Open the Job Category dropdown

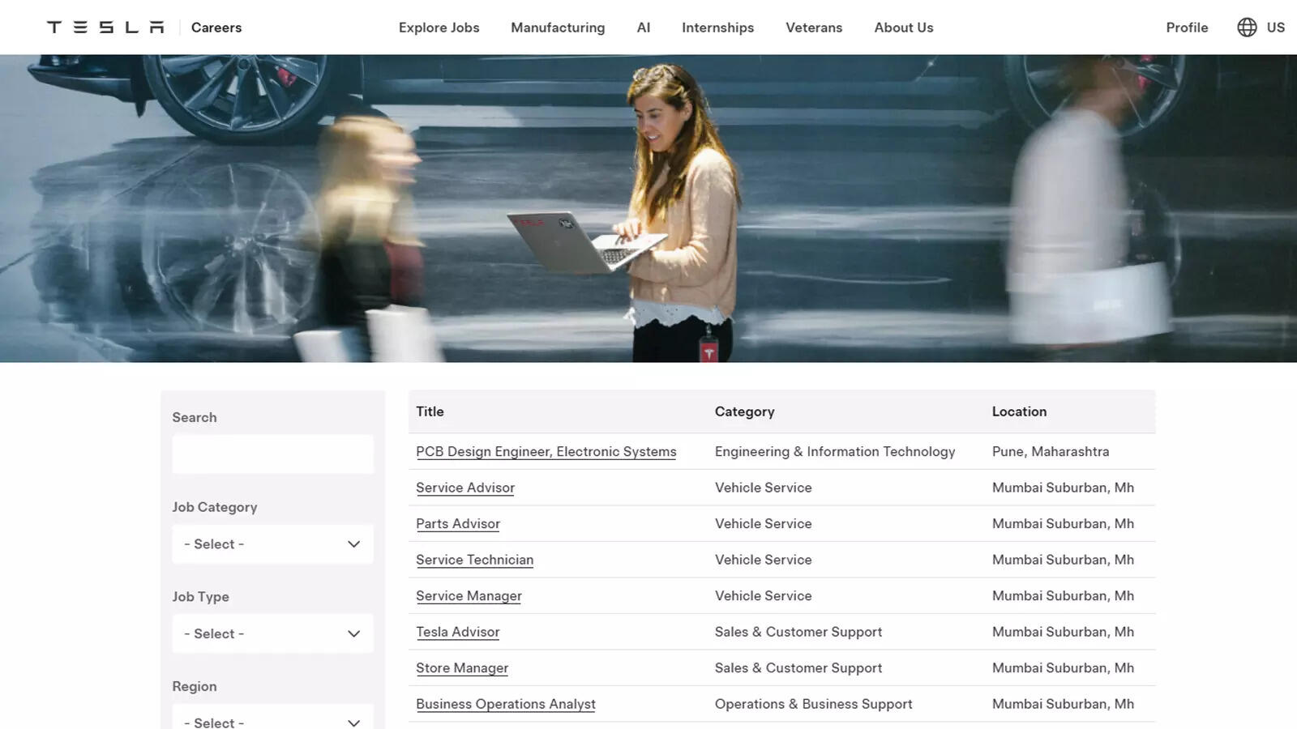tap(272, 544)
